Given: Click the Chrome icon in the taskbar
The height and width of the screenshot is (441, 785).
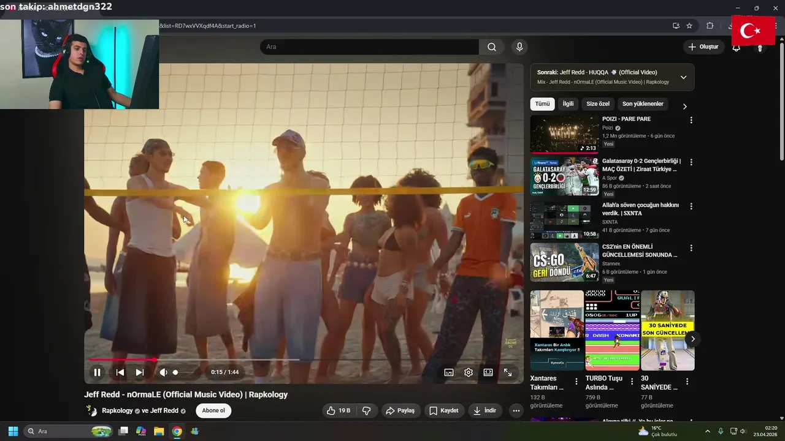Looking at the screenshot, I should pos(177,431).
